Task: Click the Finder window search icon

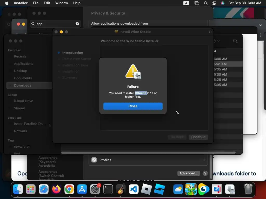Action: (235, 41)
